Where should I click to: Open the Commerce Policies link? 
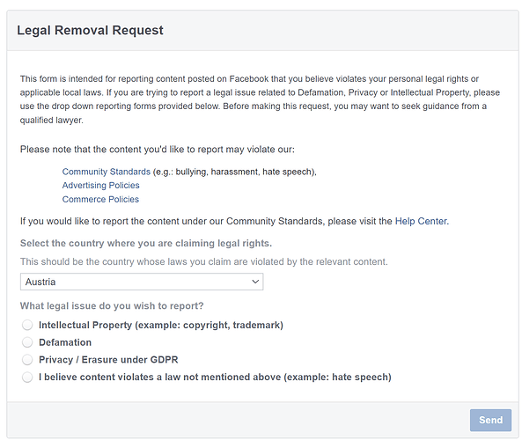[100, 200]
